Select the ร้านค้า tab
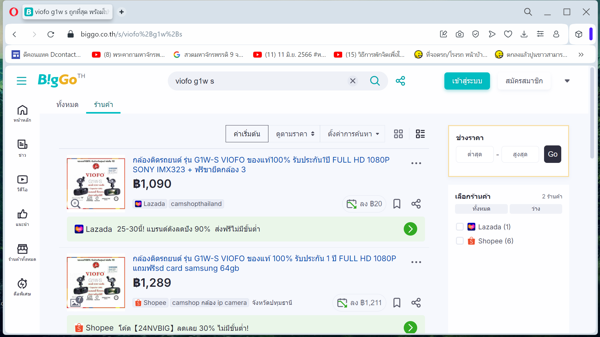The height and width of the screenshot is (337, 600). click(103, 105)
